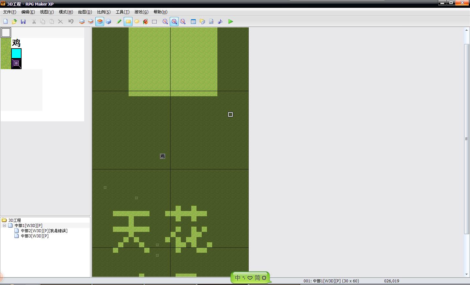This screenshot has height=285, width=470.
Task: Toggle the highlighted Rectangle drawing tool
Action: click(x=128, y=22)
